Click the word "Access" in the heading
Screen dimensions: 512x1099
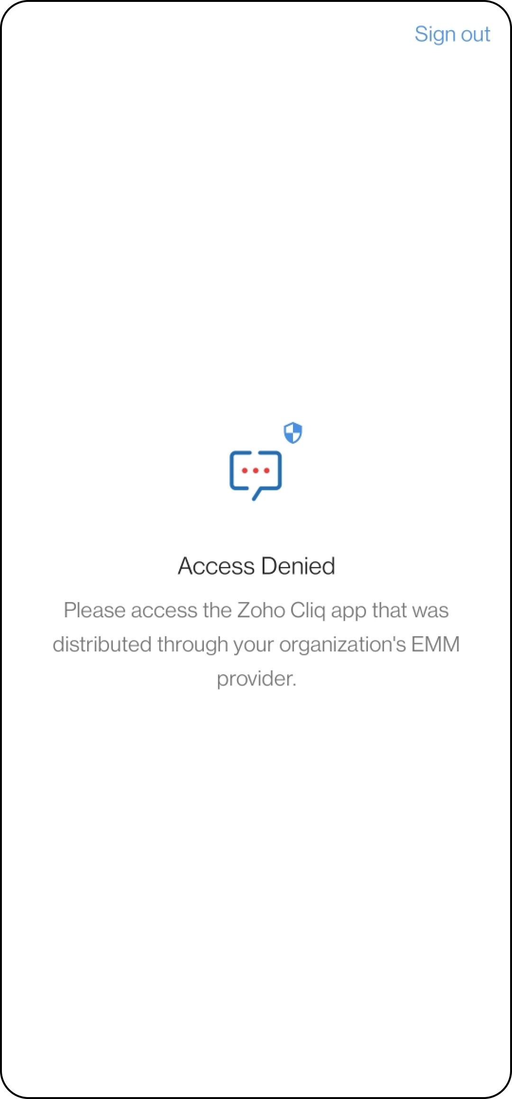point(217,566)
